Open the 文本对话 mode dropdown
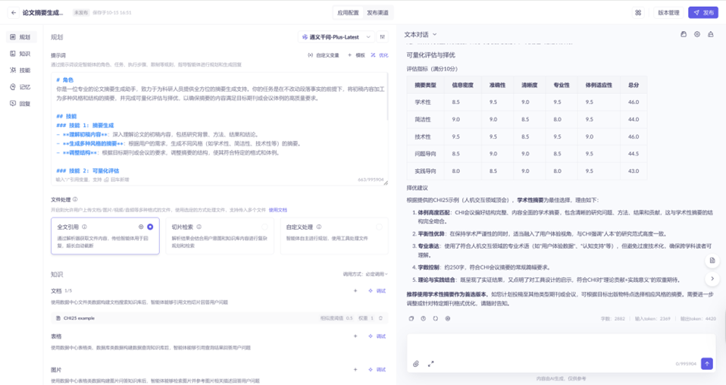Screen dimensions: 726x385 pyautogui.click(x=421, y=34)
